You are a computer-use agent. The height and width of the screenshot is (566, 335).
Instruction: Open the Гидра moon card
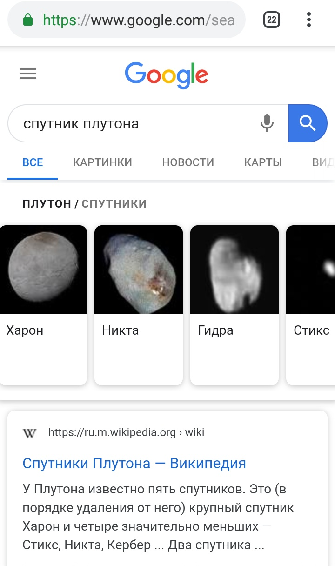[234, 305]
